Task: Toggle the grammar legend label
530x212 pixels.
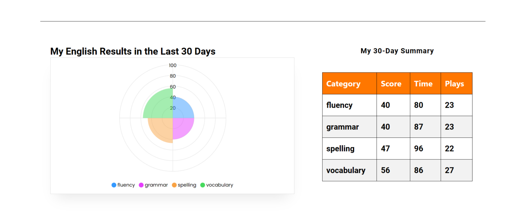Action: point(156,185)
